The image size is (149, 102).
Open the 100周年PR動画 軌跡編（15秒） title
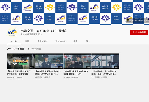click(76, 73)
